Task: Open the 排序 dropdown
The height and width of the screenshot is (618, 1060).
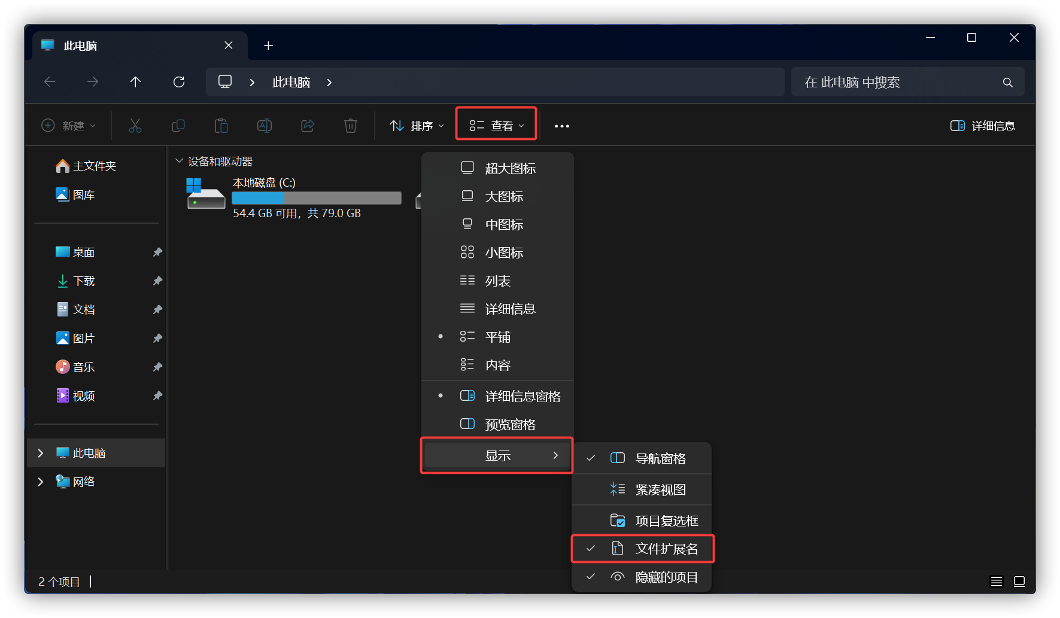Action: pyautogui.click(x=416, y=125)
